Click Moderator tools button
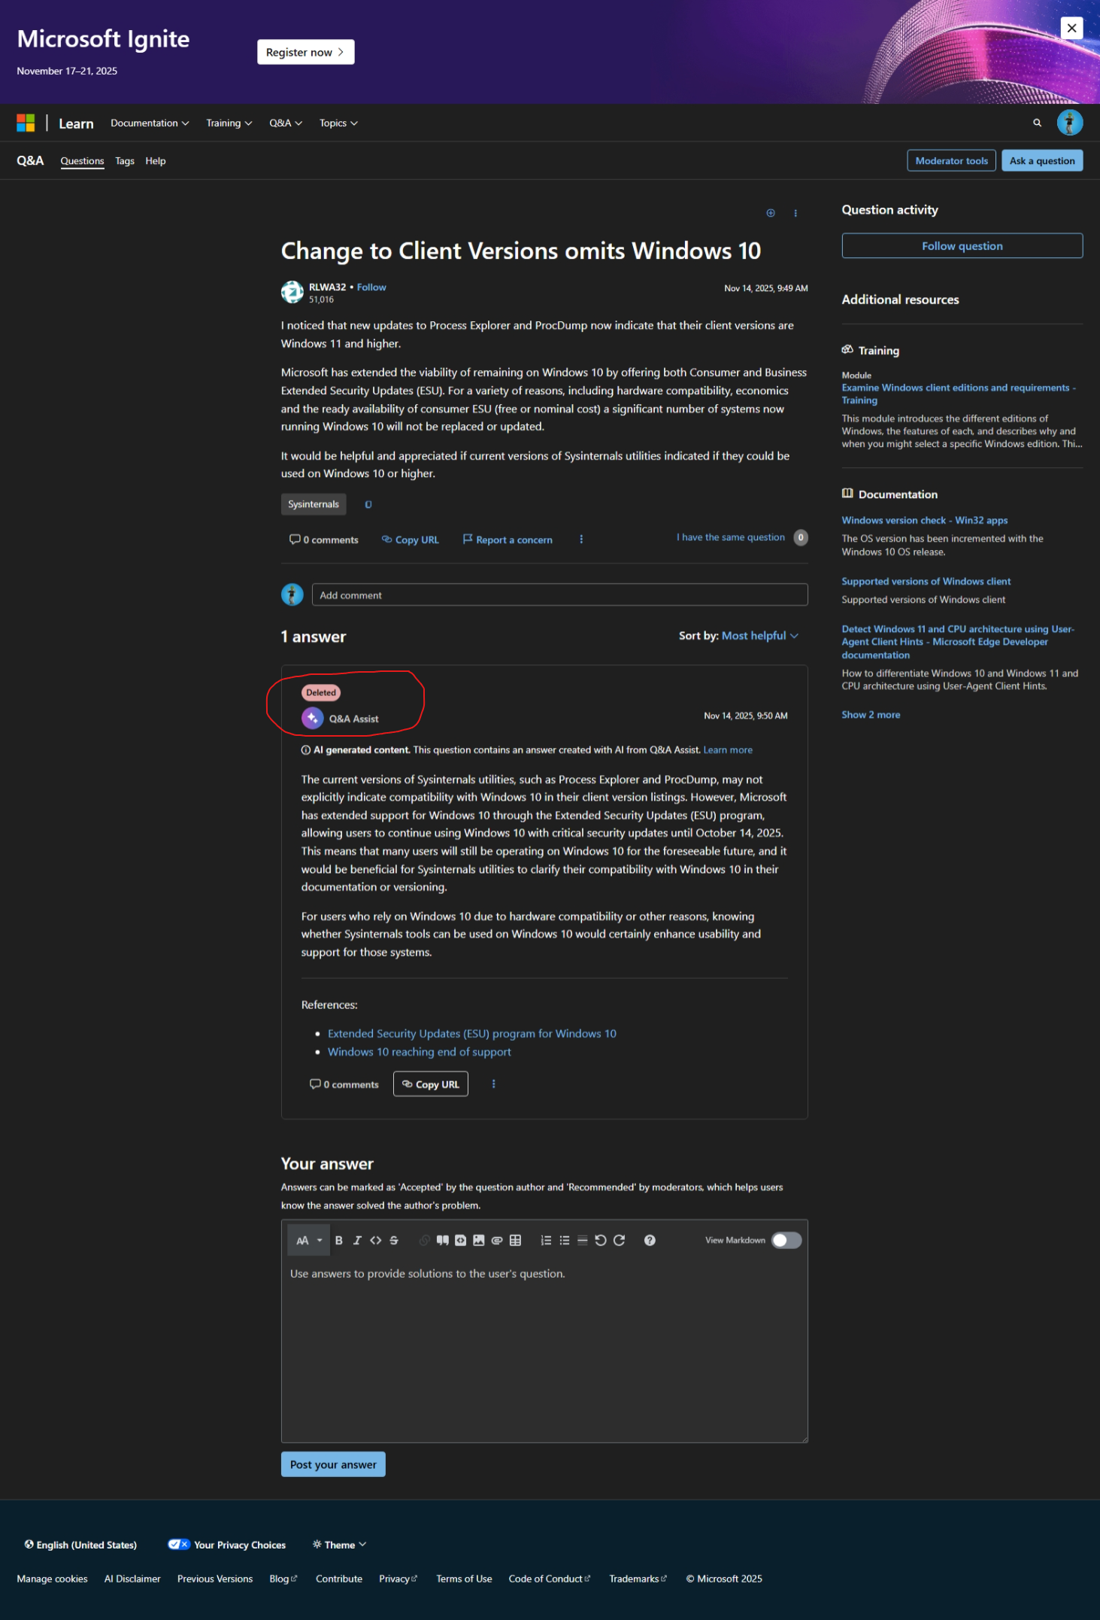Image resolution: width=1100 pixels, height=1620 pixels. tap(951, 161)
